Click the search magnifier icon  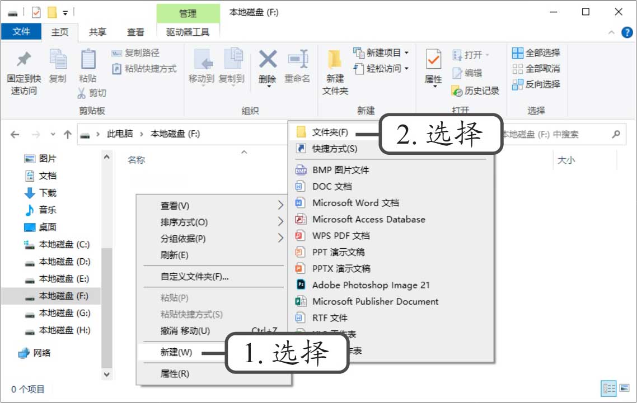pyautogui.click(x=616, y=134)
